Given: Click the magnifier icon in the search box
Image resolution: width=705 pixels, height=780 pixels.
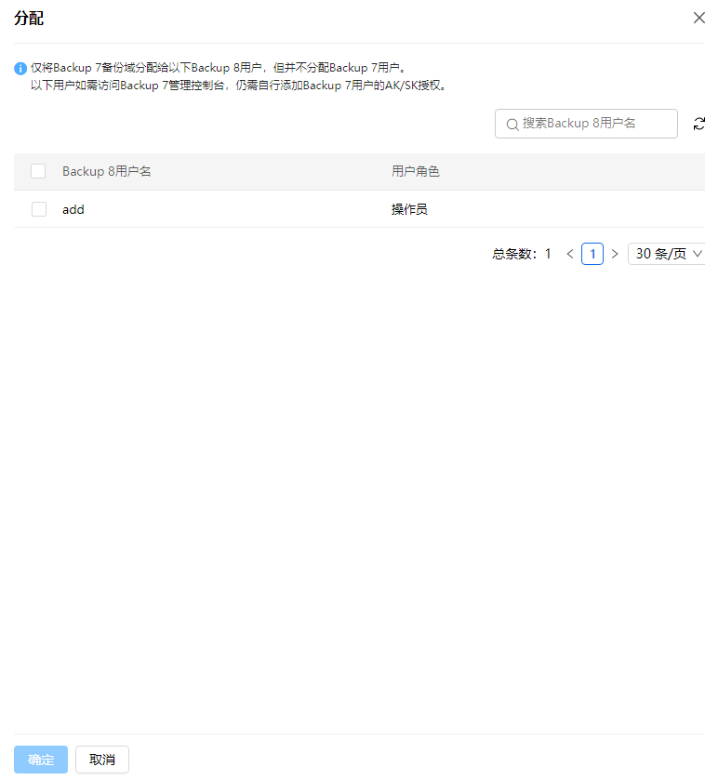Looking at the screenshot, I should pyautogui.click(x=512, y=124).
